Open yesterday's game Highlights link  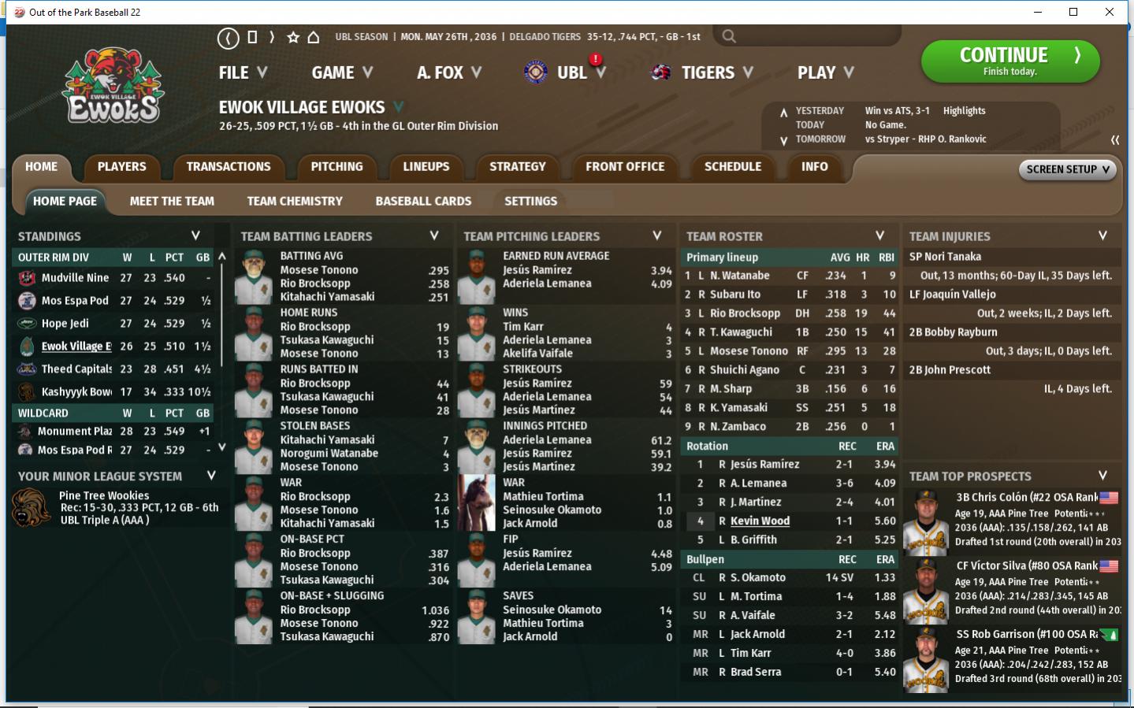[965, 111]
